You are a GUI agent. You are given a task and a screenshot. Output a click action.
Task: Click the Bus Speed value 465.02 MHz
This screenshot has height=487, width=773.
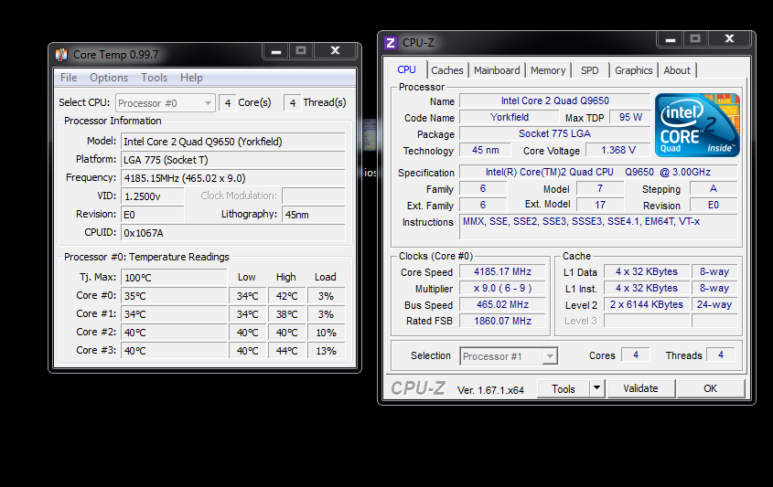coord(502,304)
